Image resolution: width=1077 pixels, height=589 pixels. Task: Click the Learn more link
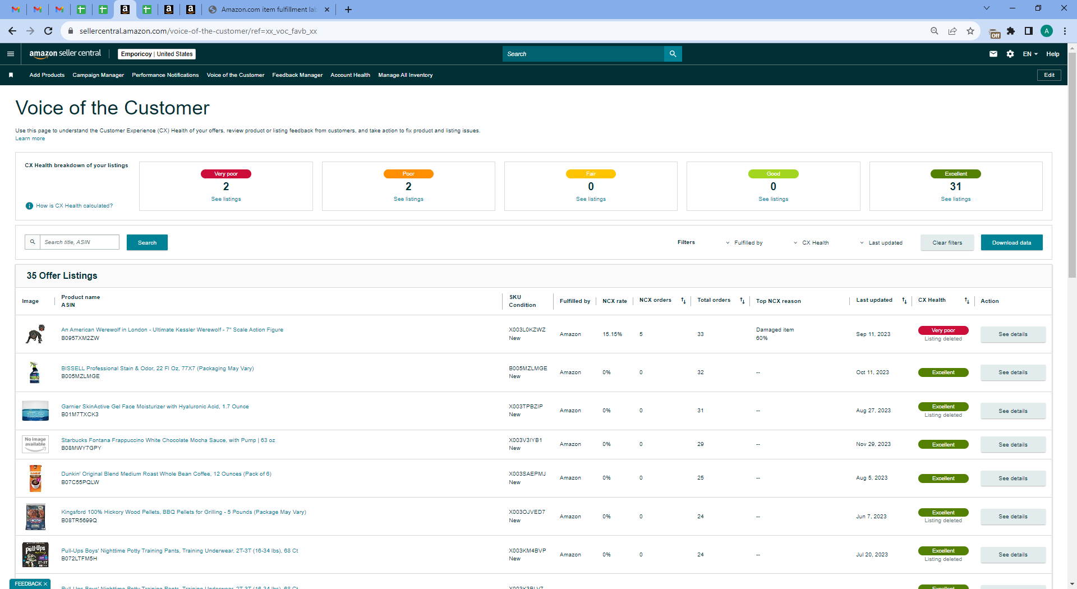coord(30,139)
